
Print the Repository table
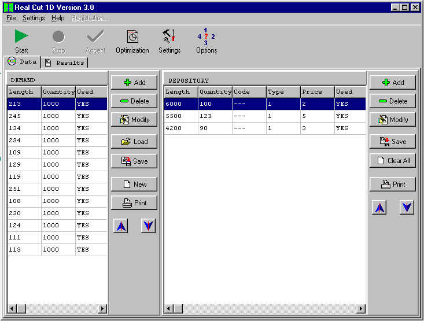pyautogui.click(x=393, y=185)
